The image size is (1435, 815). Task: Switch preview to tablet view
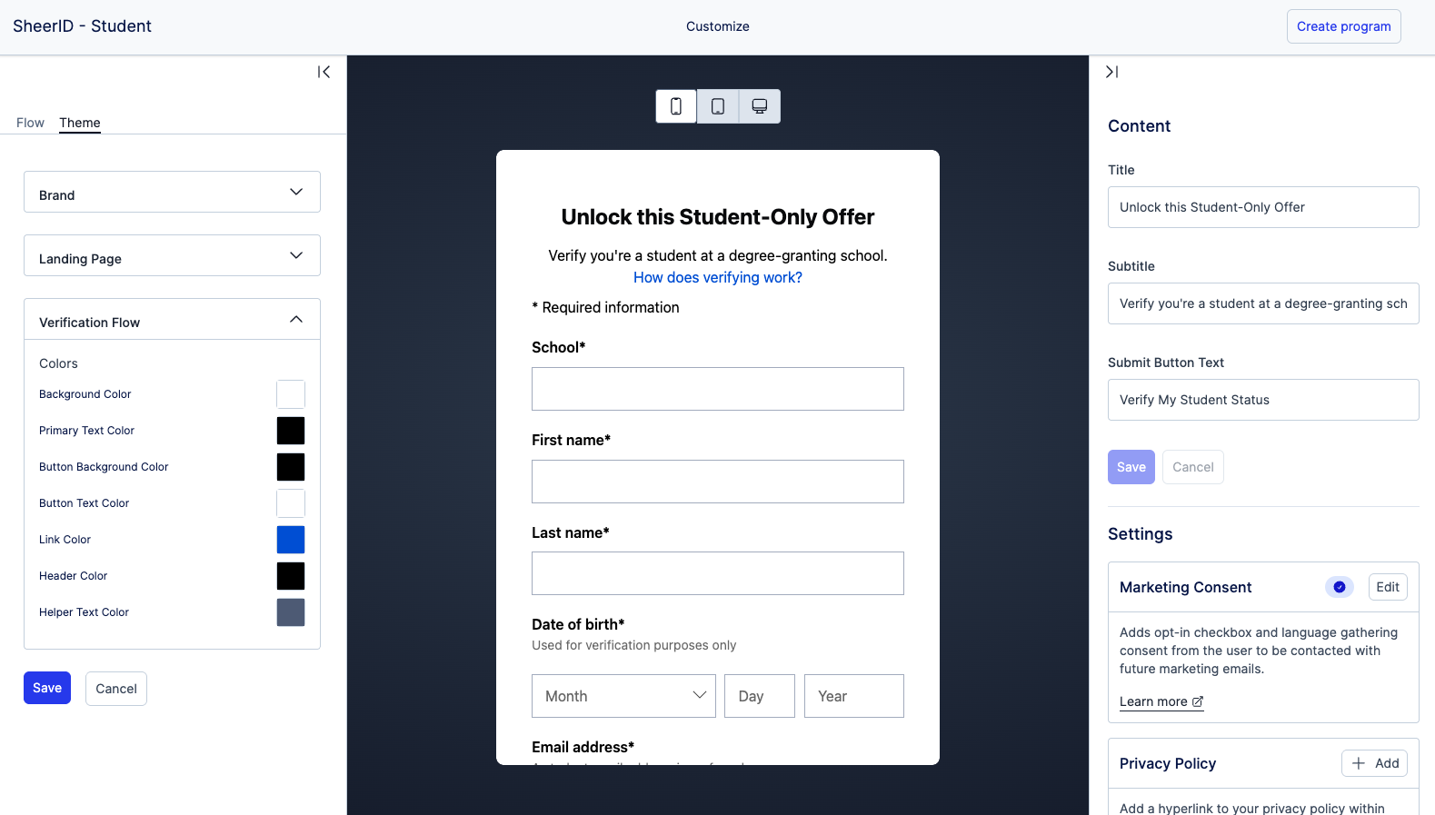[x=718, y=106]
